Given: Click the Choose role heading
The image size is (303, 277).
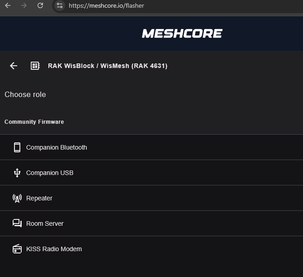Looking at the screenshot, I should pyautogui.click(x=25, y=95).
